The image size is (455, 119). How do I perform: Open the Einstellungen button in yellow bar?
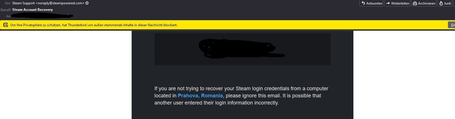[452, 25]
